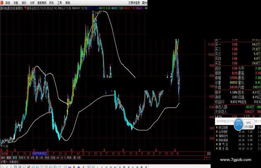Open the 资讯 menu

[51, 3]
